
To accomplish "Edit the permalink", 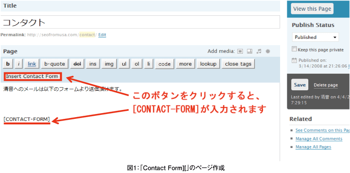I will coord(102,35).
